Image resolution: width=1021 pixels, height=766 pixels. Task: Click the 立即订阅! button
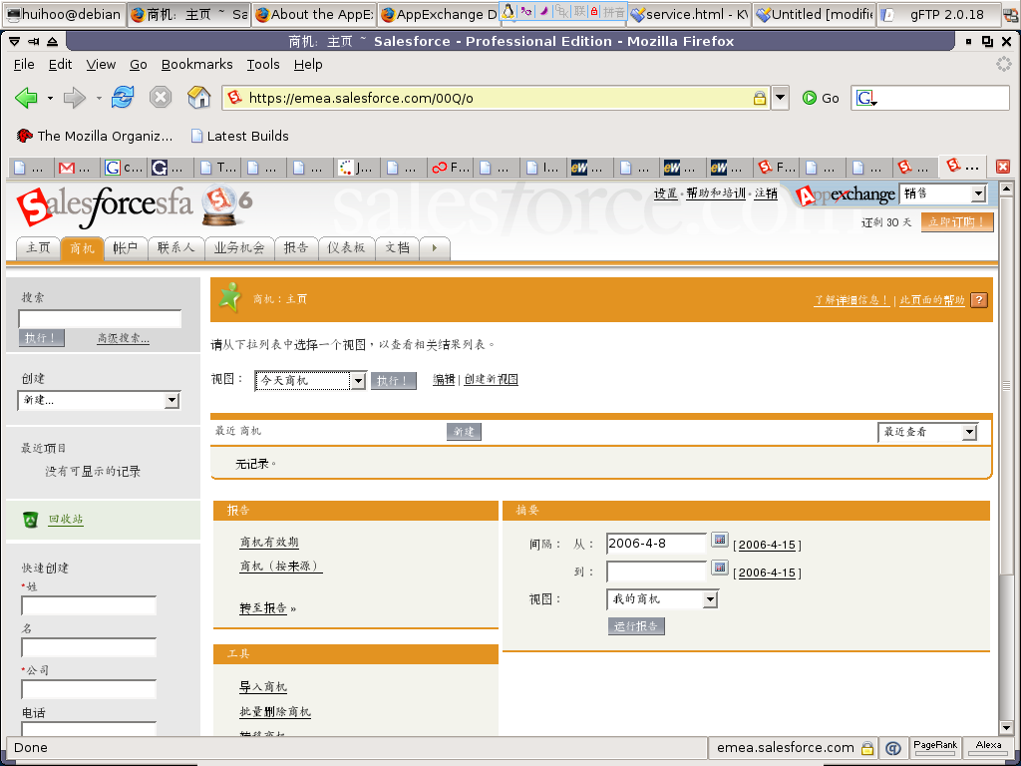[x=956, y=222]
